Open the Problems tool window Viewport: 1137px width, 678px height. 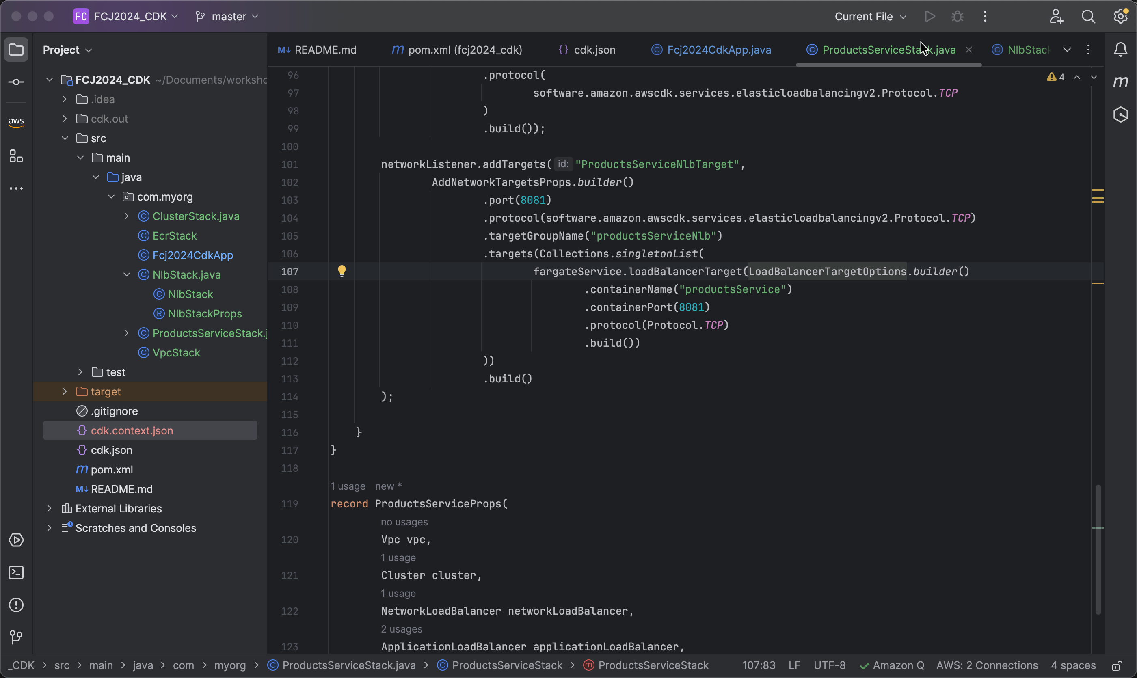tap(17, 605)
